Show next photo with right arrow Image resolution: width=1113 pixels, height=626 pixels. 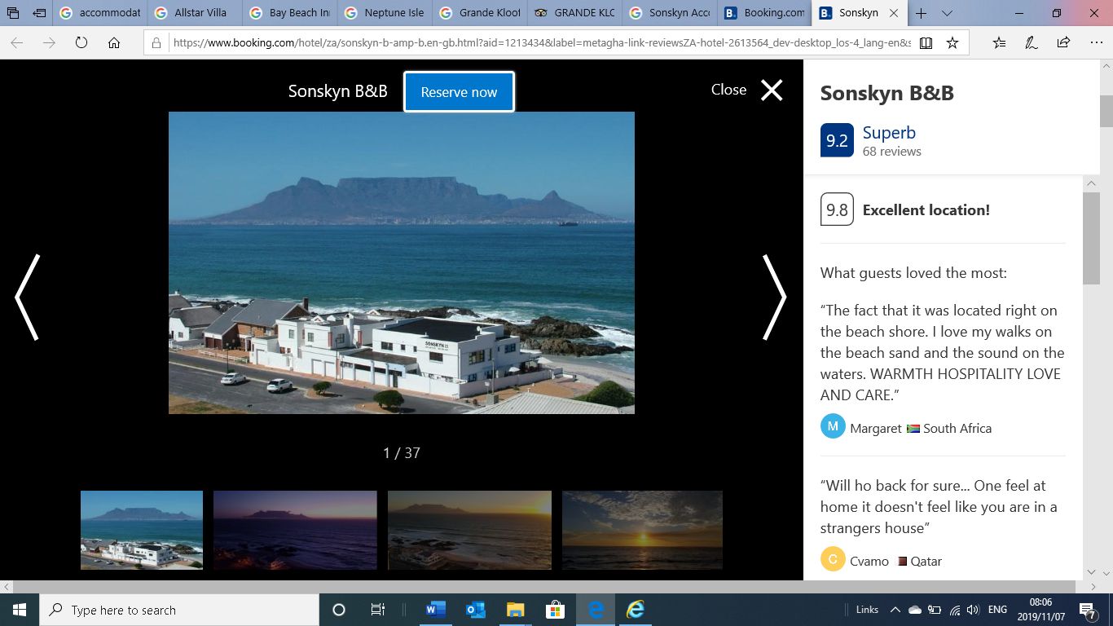(x=773, y=297)
